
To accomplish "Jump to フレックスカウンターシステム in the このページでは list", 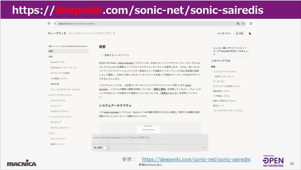I will click(228, 111).
